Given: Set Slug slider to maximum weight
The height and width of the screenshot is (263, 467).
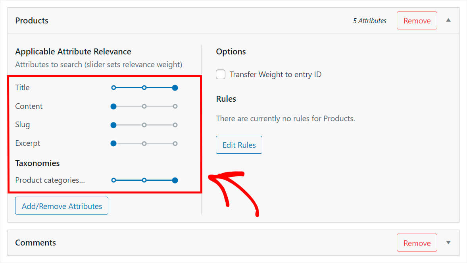Looking at the screenshot, I should [175, 125].
